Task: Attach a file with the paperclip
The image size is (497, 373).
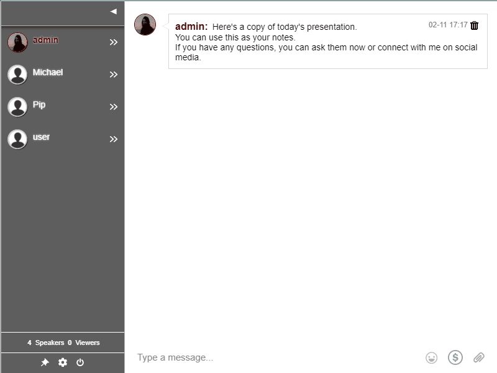Action: click(x=478, y=357)
